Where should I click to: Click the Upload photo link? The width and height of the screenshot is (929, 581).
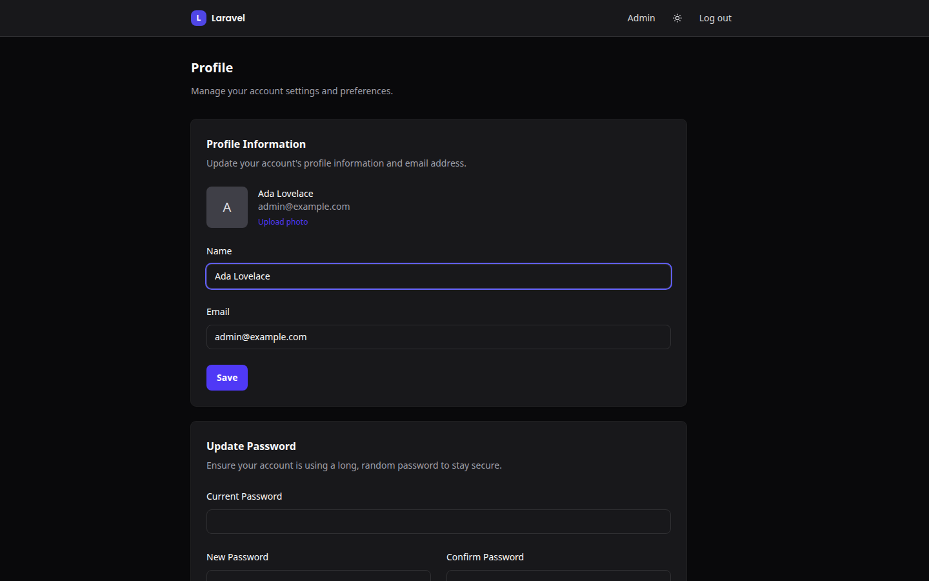[x=283, y=221]
